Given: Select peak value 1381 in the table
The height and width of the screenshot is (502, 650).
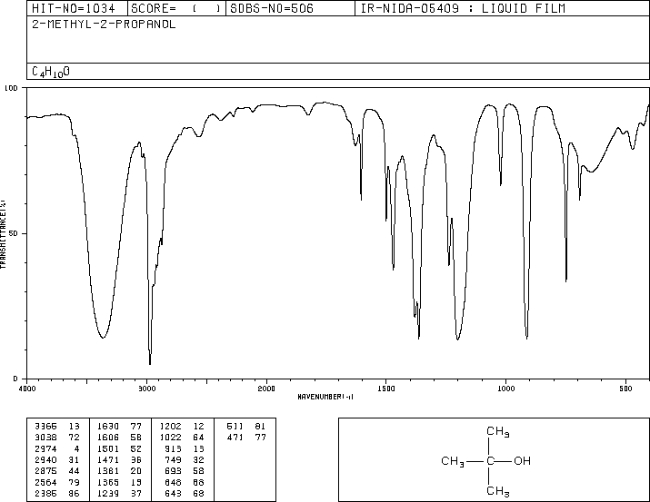Looking at the screenshot, I should point(108,471).
